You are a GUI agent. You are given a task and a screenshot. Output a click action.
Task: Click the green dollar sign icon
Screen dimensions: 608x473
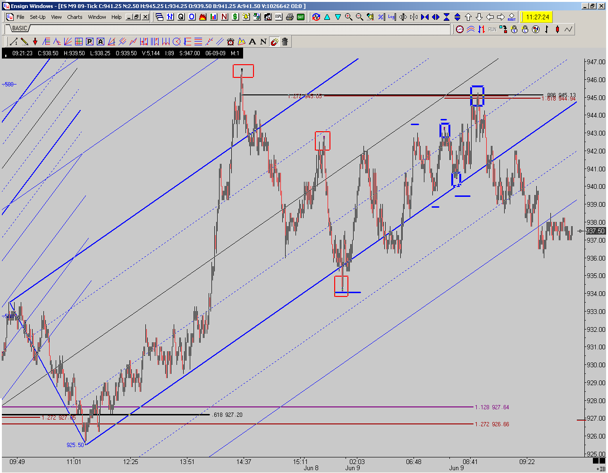[235, 17]
